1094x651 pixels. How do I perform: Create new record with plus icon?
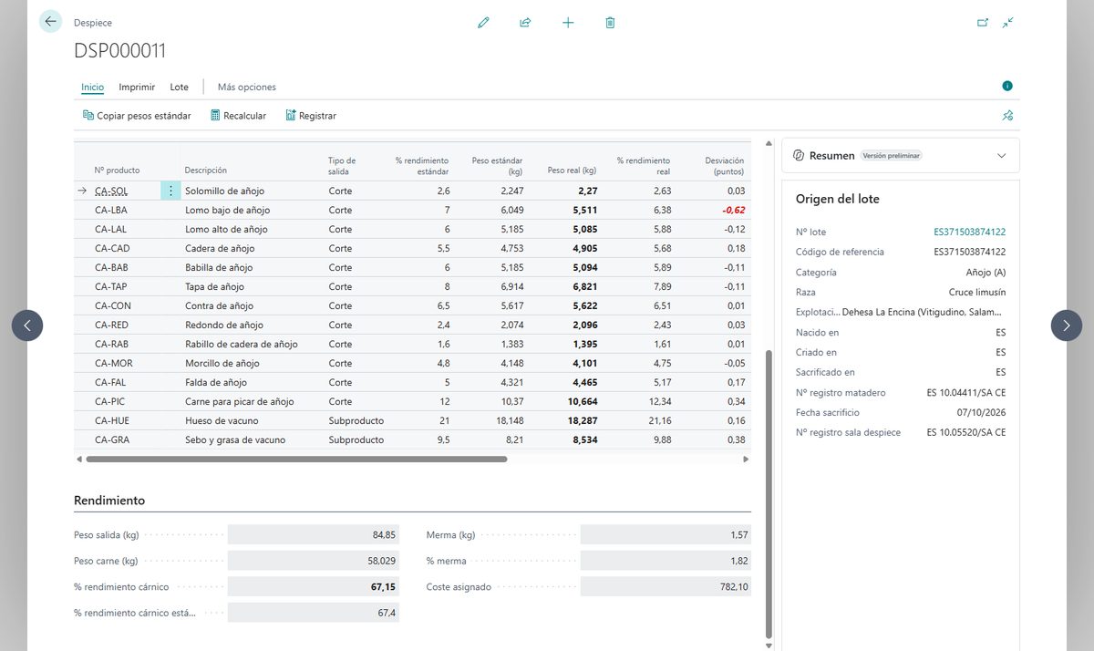(568, 23)
